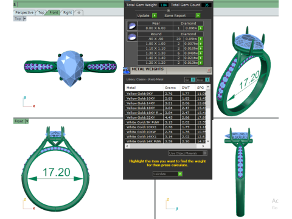
Task: Select the White Gold:14KX1 row
Action: [x=165, y=137]
